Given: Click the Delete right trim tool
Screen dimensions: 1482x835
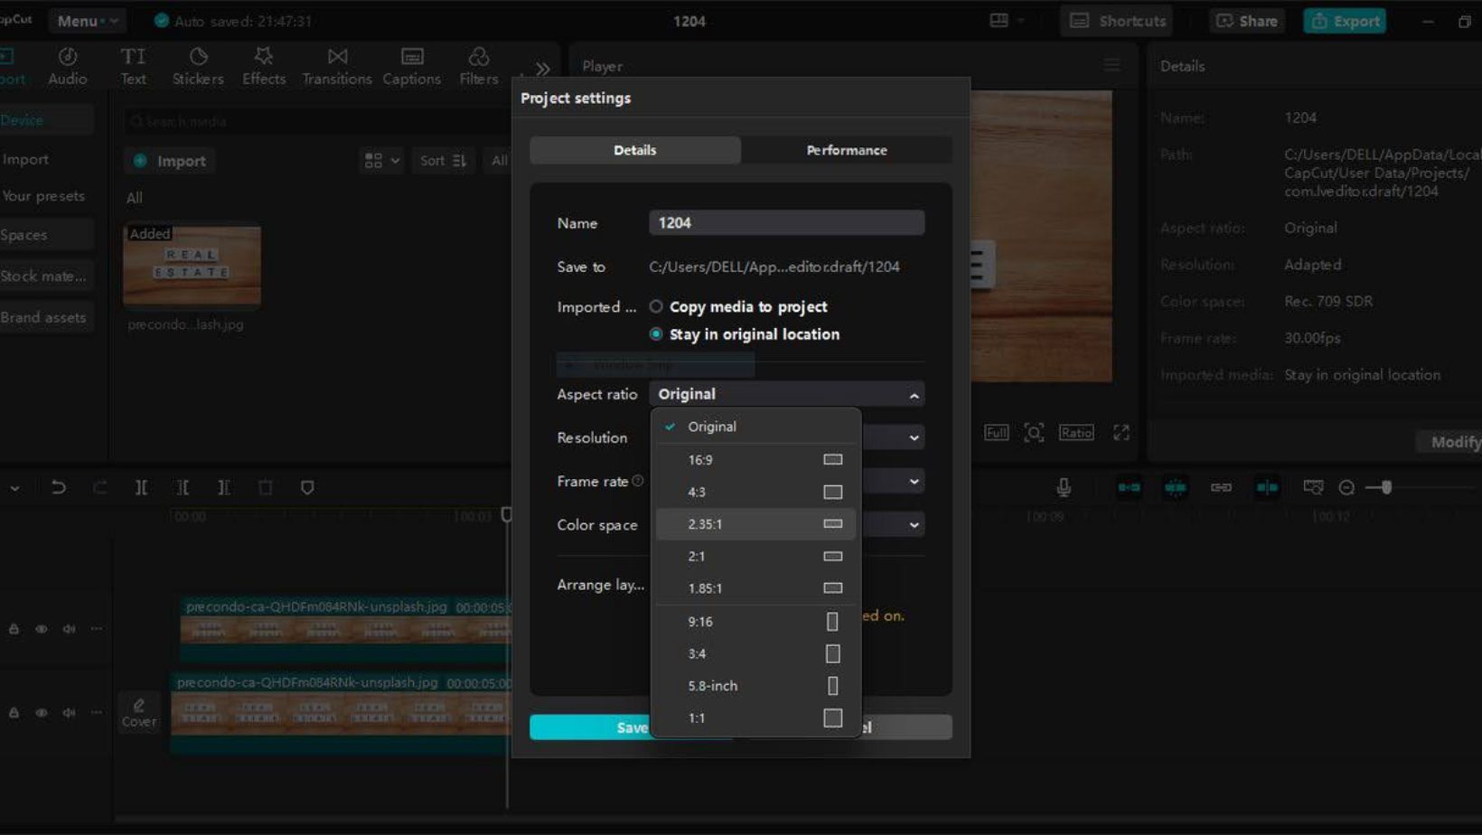Looking at the screenshot, I should [223, 487].
